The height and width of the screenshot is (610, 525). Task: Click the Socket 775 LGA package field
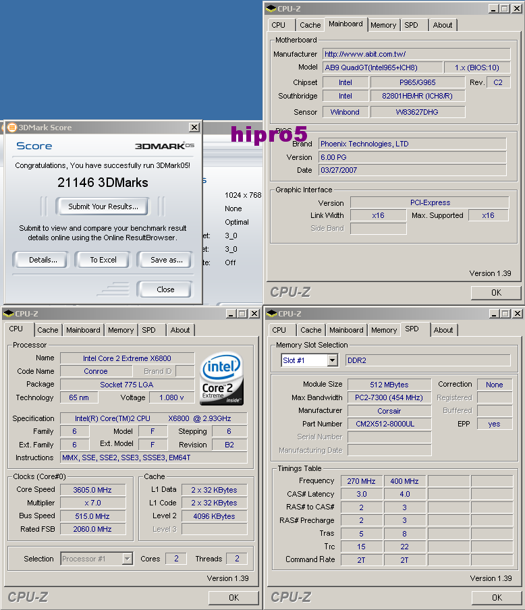point(128,385)
